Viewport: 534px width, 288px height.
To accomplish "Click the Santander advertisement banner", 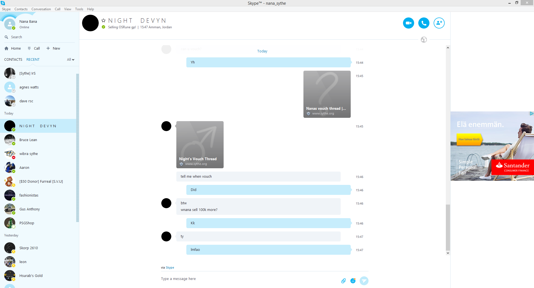I will pyautogui.click(x=492, y=146).
